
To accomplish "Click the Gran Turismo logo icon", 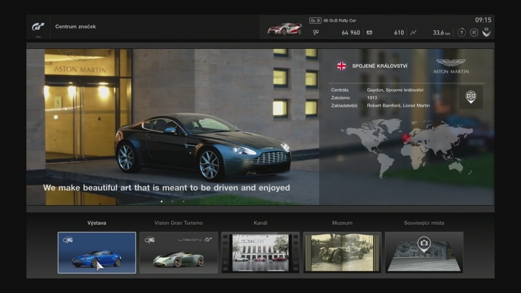I will (38, 27).
